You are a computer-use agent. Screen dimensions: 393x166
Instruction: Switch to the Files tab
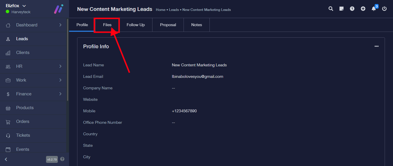107,25
